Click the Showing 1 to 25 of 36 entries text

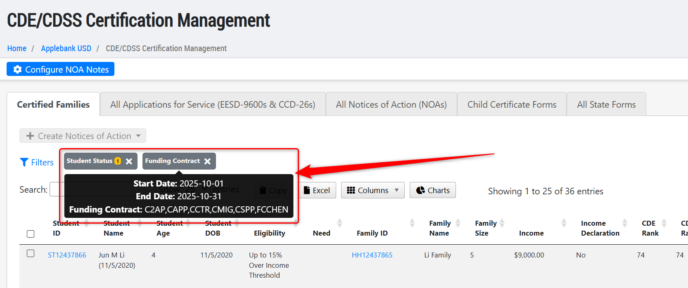click(546, 191)
